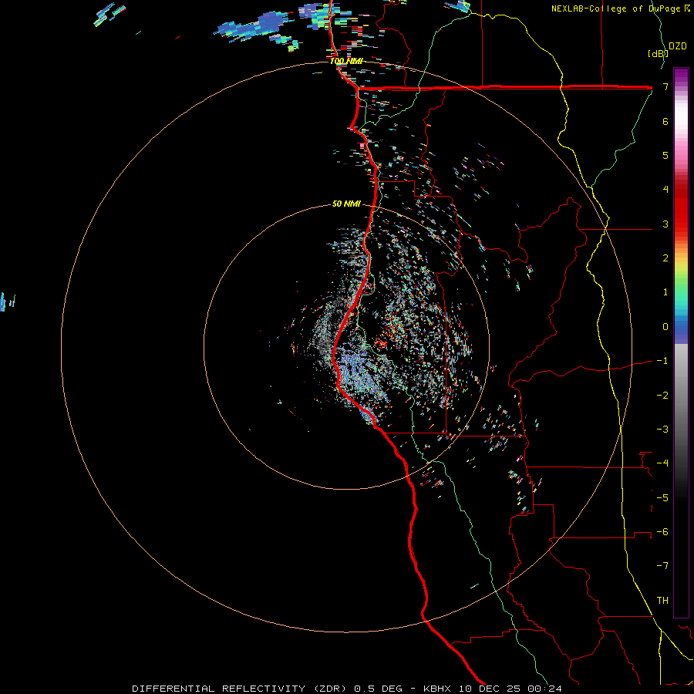Click the scale value -6 on legend

click(662, 532)
